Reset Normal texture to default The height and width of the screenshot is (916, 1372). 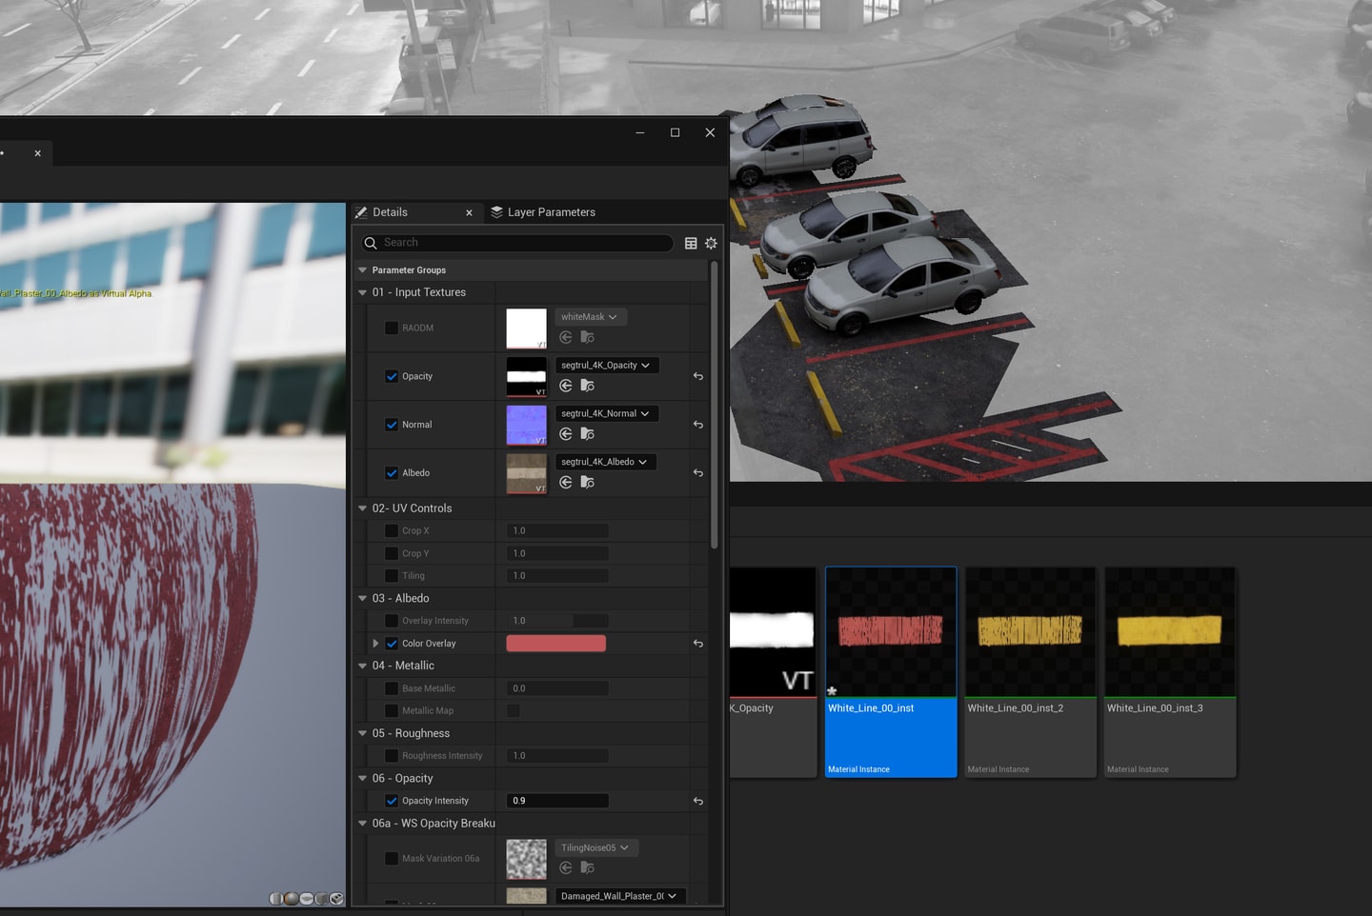(698, 425)
